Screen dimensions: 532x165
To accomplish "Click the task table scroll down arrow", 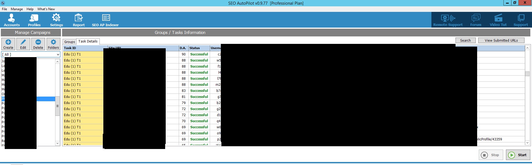I will click(527, 143).
